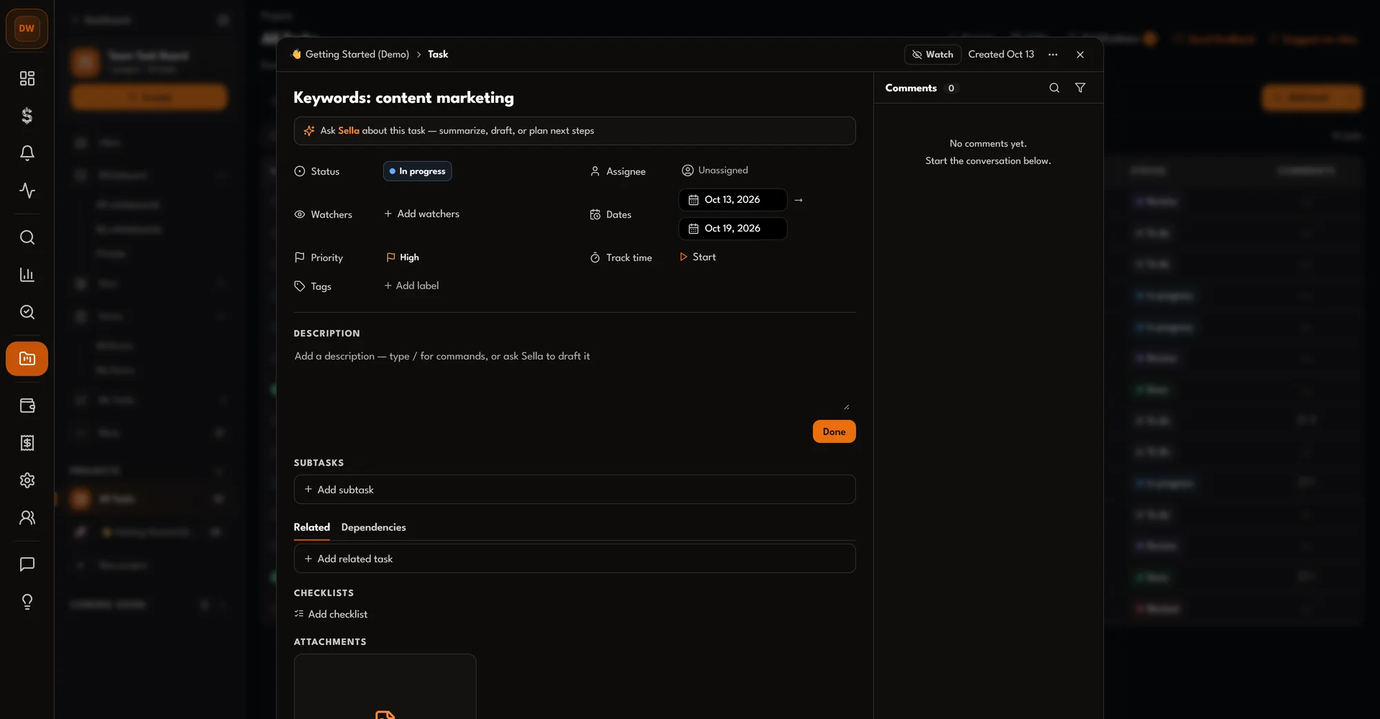Switch to the Dependencies tab

(x=373, y=527)
